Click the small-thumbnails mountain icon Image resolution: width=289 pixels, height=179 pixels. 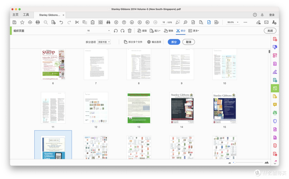pyautogui.click(x=230, y=163)
